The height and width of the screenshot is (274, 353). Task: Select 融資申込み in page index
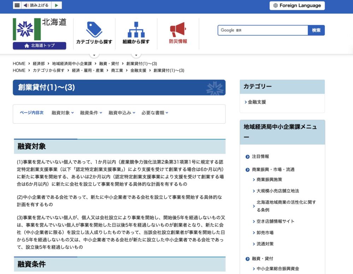tap(121, 113)
